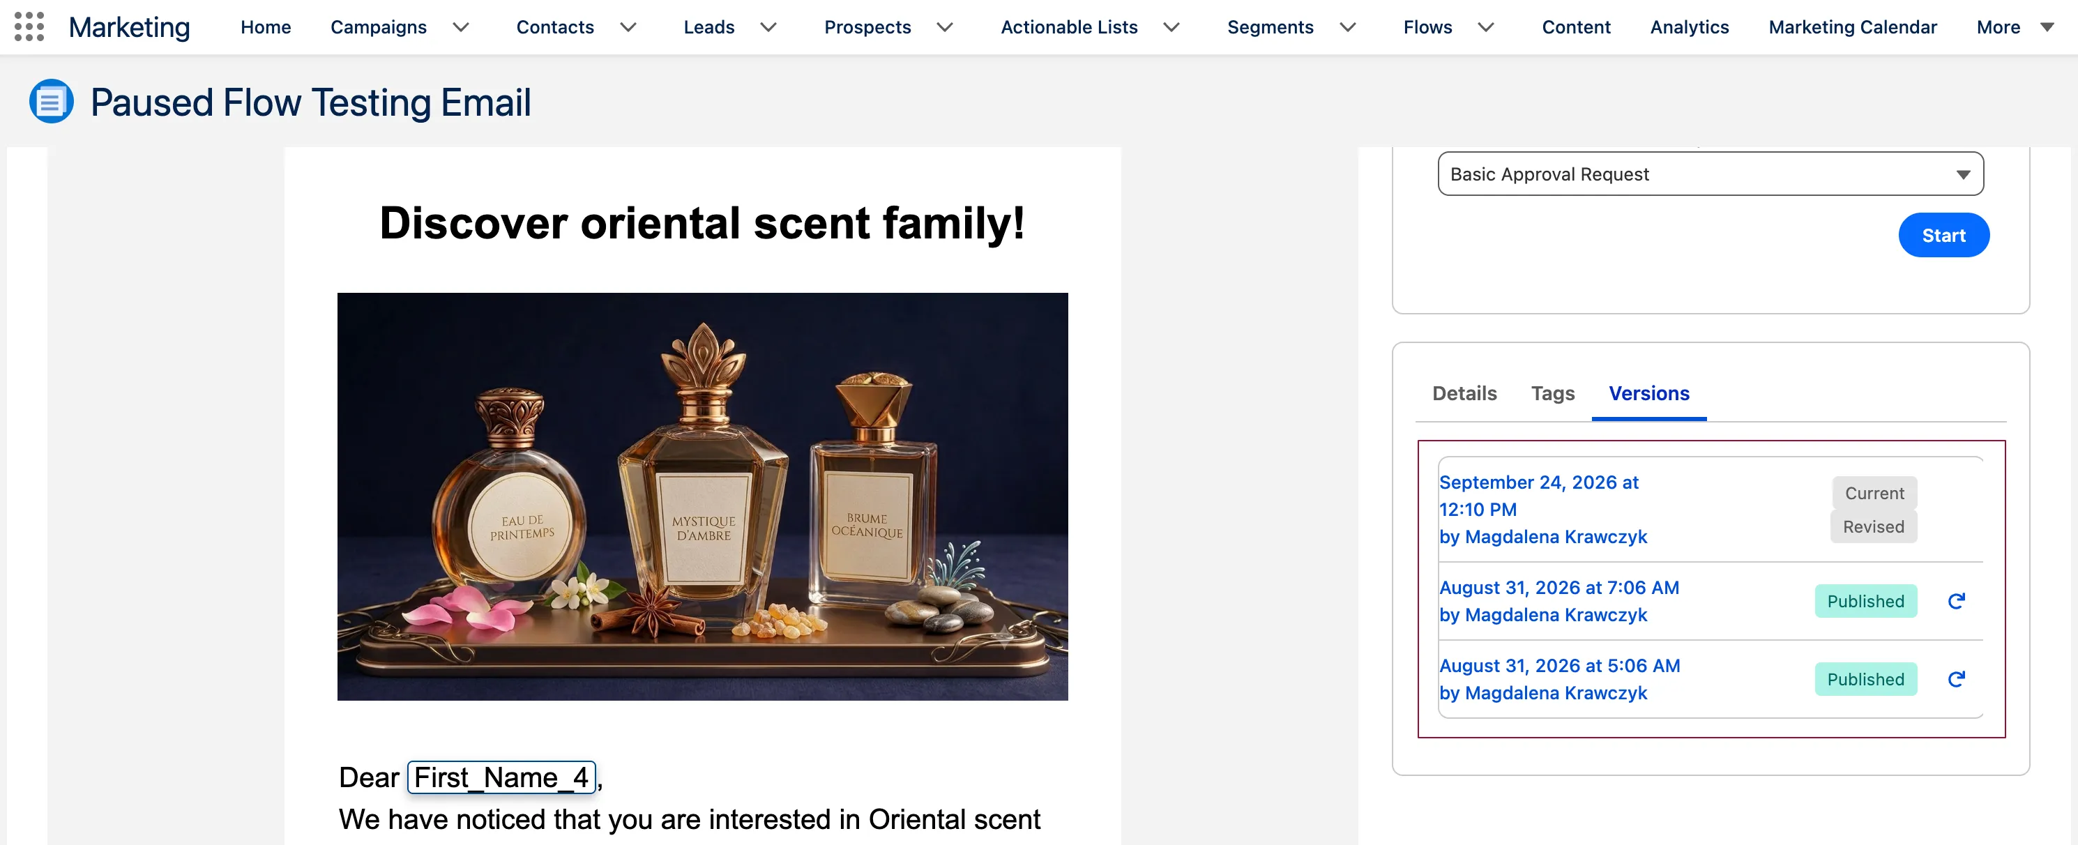This screenshot has width=2078, height=845.
Task: Click the Discover oriental scent family heading
Action: (x=701, y=223)
